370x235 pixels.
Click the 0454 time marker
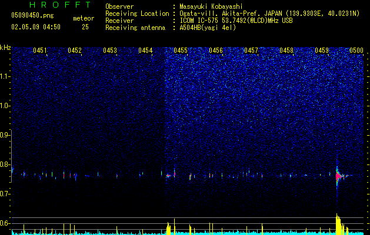(x=145, y=51)
